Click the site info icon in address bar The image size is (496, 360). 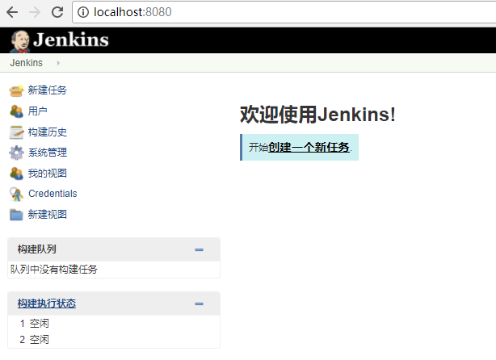coord(83,12)
